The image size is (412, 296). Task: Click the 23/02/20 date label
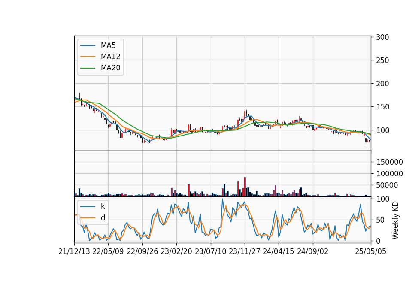(x=176, y=251)
